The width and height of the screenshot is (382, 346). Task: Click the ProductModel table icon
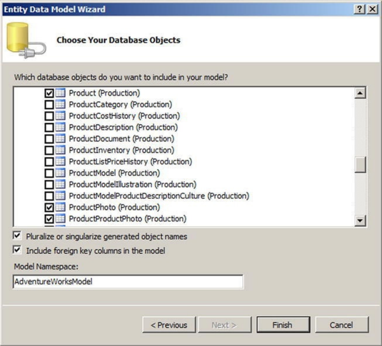(x=60, y=173)
